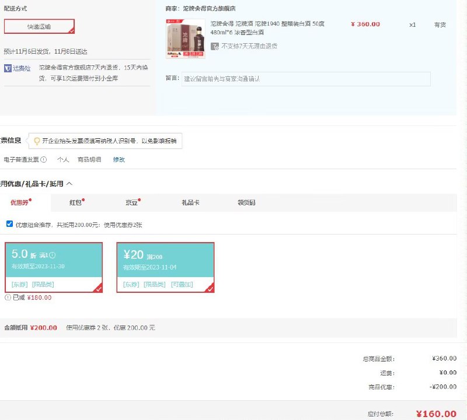Open the 沱牌1940 product thumbnail image
This screenshot has height=420, width=467.
tap(186, 38)
